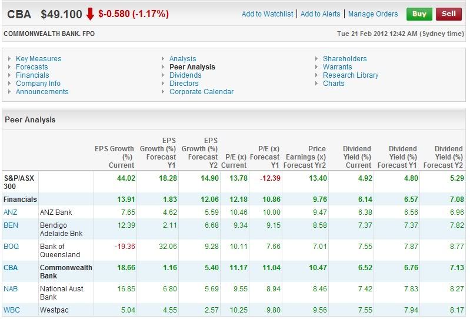Click the Dividend Yield (%) Current header

coord(356,157)
